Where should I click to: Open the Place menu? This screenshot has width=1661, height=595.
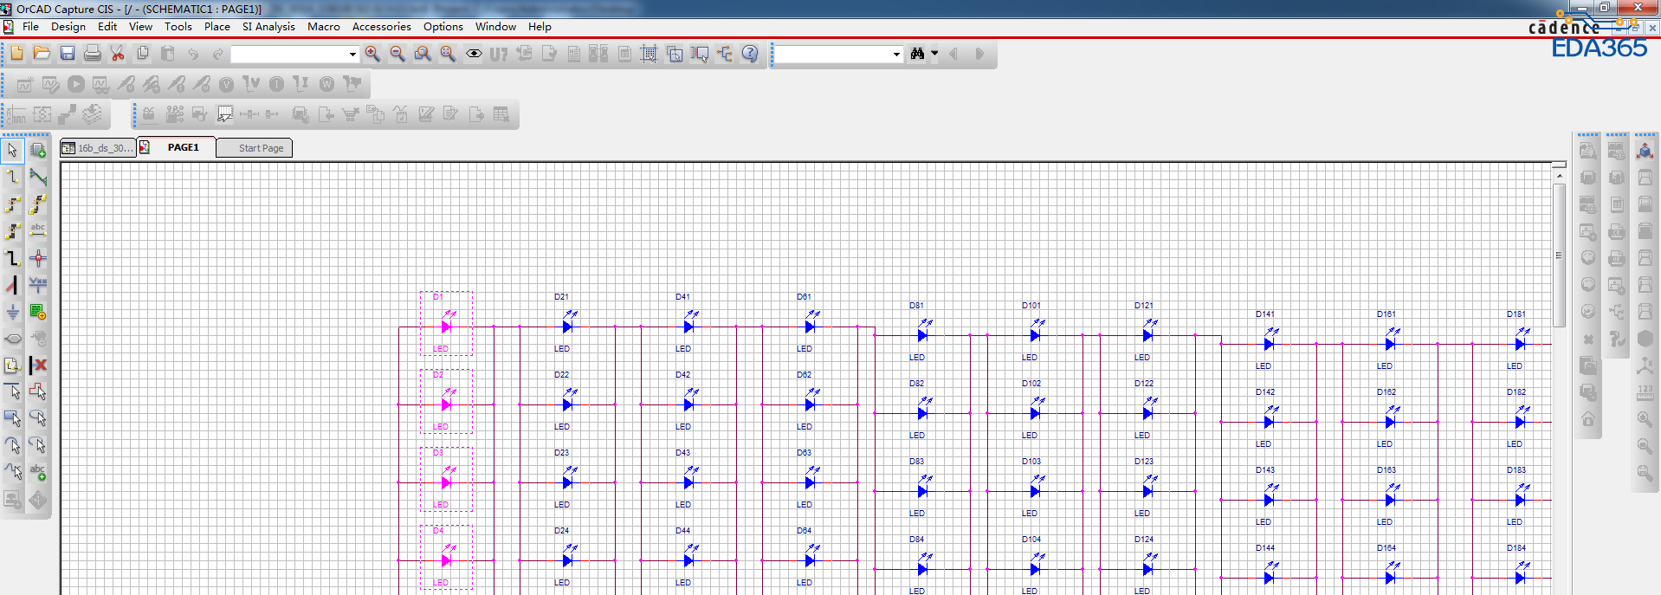pos(217,27)
